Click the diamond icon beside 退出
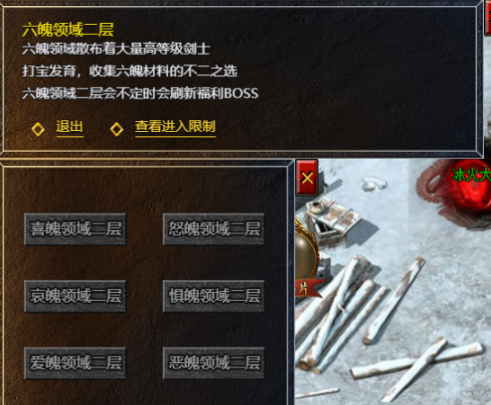 pyautogui.click(x=38, y=129)
